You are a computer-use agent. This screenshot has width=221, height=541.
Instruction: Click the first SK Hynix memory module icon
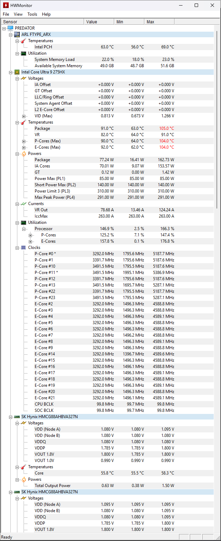point(17,417)
